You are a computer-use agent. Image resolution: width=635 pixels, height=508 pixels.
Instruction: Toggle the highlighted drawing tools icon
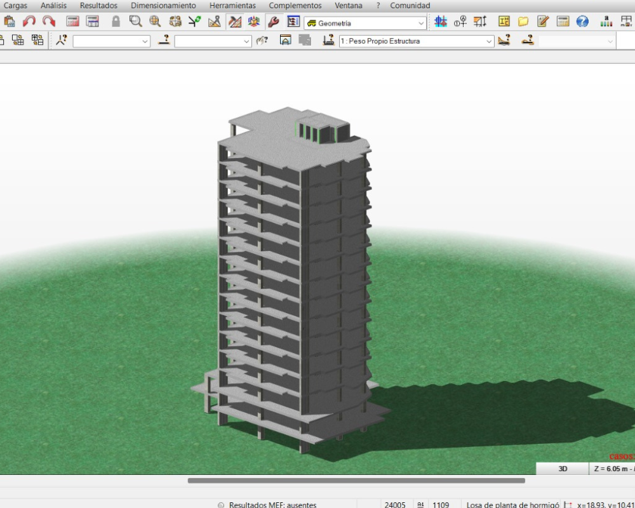coord(234,22)
